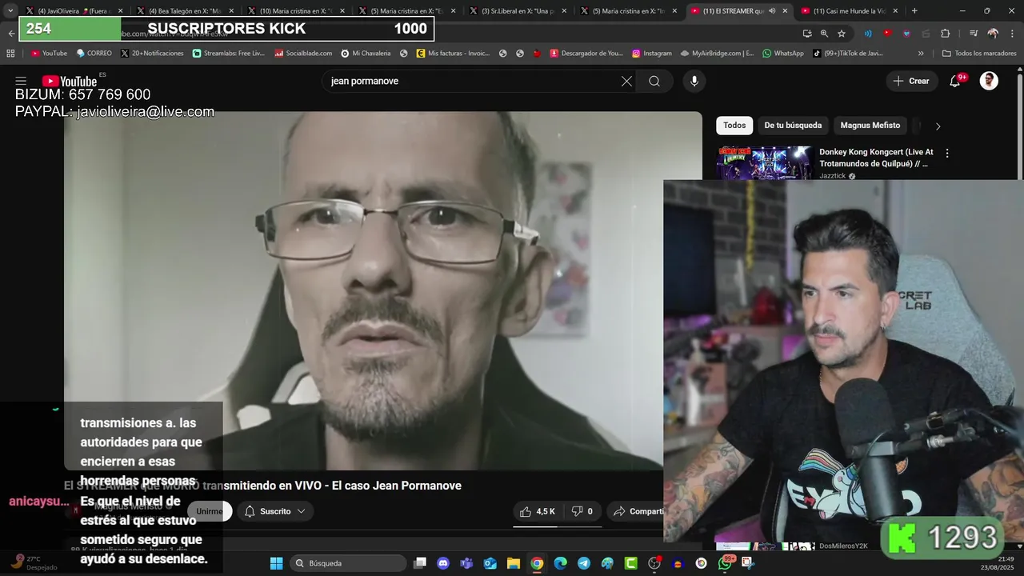Open the 'Descargador de You...' bookmark
The image size is (1024, 576).
click(x=586, y=54)
